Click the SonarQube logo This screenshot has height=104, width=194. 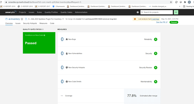click(x=11, y=12)
